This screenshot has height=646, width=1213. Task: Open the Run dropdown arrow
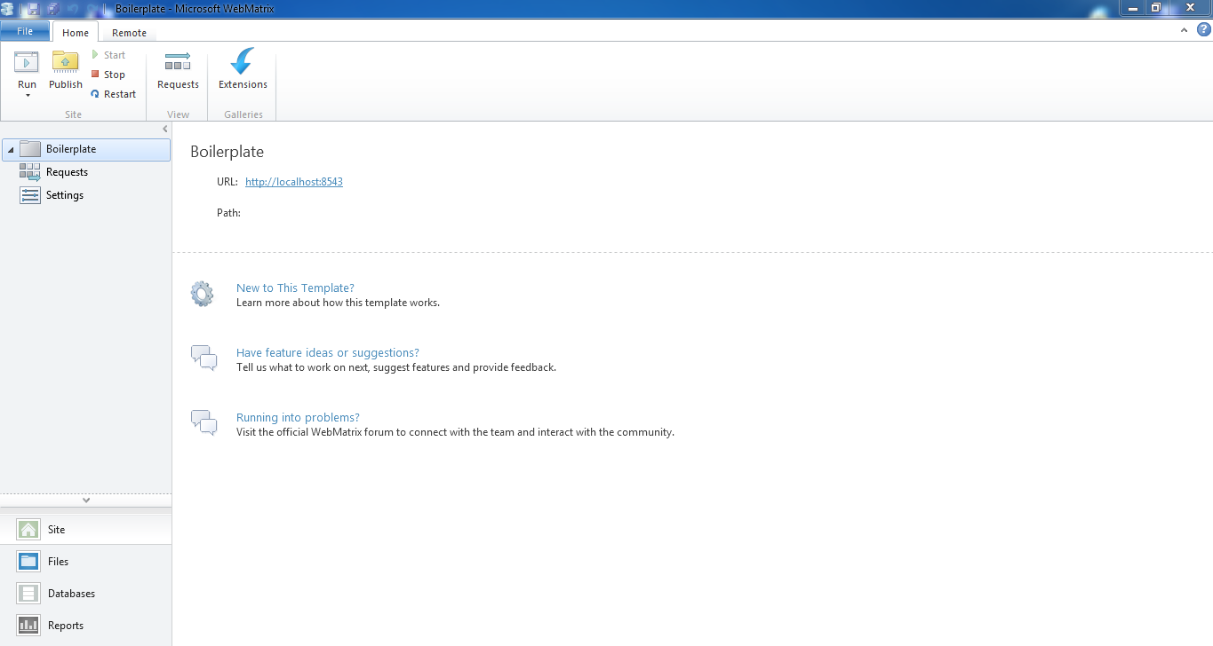pos(28,95)
